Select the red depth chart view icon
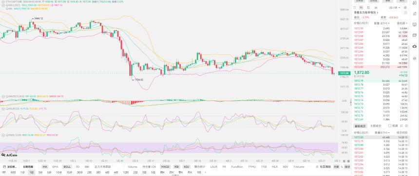419x176 pixels. 376,7
